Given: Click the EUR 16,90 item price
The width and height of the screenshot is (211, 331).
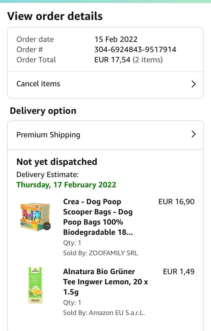Looking at the screenshot, I should [x=176, y=202].
